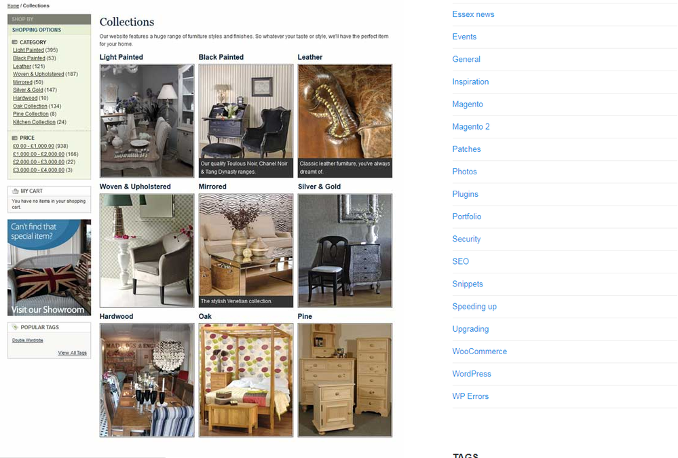Filter by Kitchen Collection category
Viewport: 678px width, 458px height.
[x=34, y=122]
